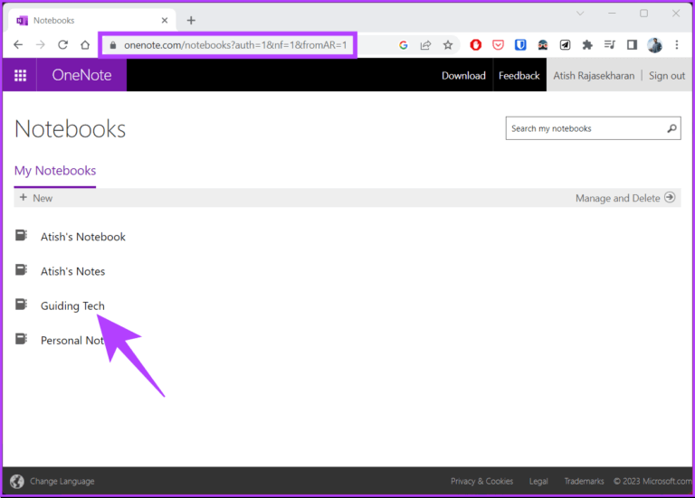Image resolution: width=695 pixels, height=498 pixels.
Task: Click the notebook search magnifier icon
Action: 671,128
